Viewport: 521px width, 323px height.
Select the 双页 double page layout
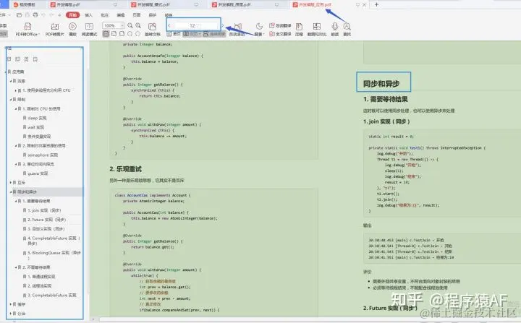(192, 34)
